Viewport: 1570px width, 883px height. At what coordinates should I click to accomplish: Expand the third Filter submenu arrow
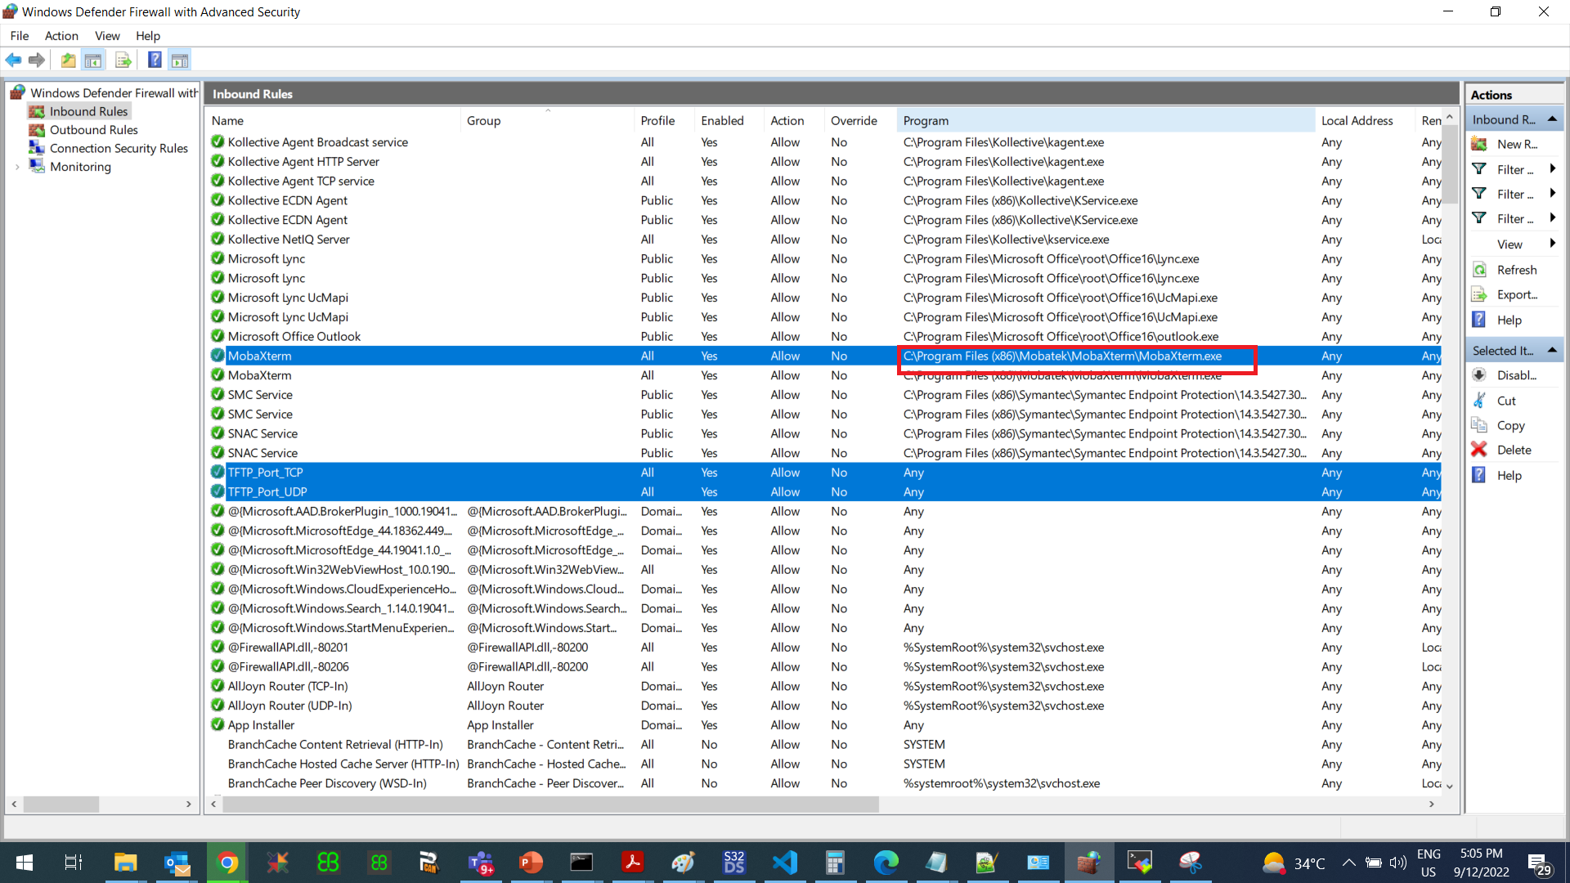click(x=1552, y=218)
